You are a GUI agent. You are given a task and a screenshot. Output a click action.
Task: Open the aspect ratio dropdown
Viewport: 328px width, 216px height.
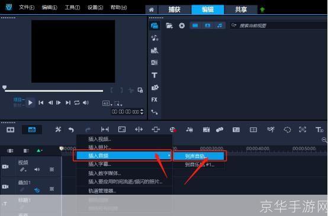click(x=107, y=104)
